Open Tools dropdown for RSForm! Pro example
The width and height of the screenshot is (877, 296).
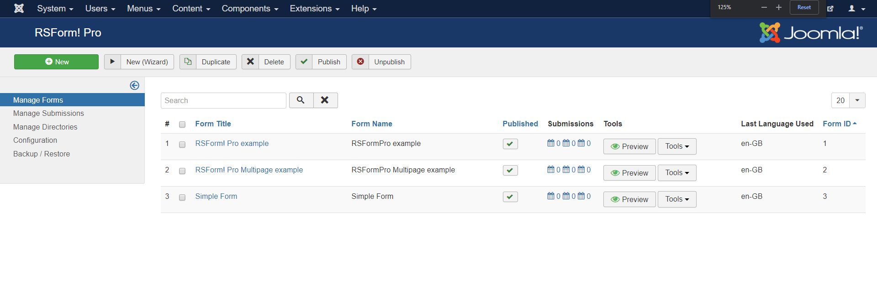676,146
